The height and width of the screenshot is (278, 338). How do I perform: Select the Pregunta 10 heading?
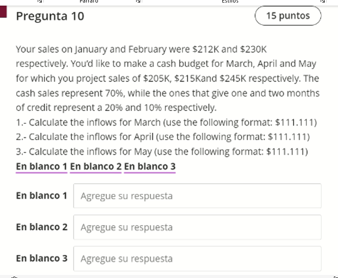point(50,16)
